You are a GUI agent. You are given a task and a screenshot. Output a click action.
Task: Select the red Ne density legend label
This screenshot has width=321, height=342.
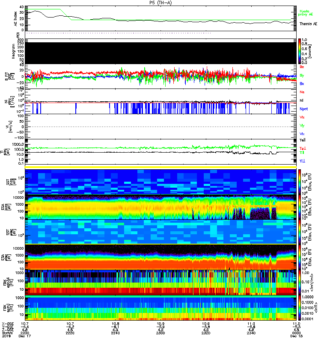pos(302,92)
